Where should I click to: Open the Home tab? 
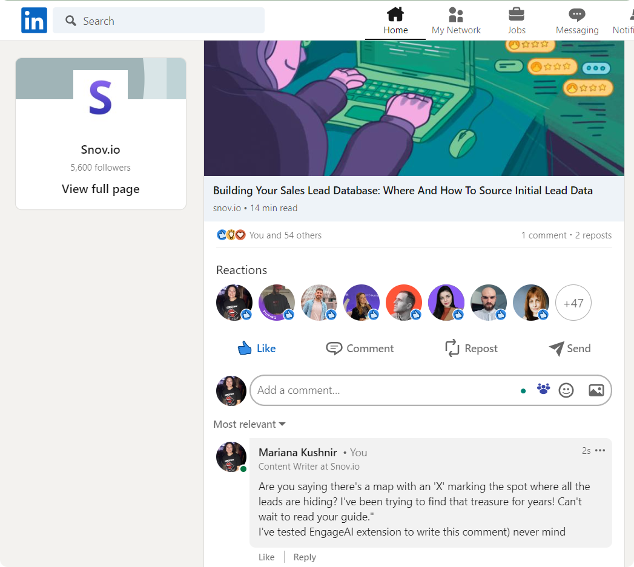[395, 21]
